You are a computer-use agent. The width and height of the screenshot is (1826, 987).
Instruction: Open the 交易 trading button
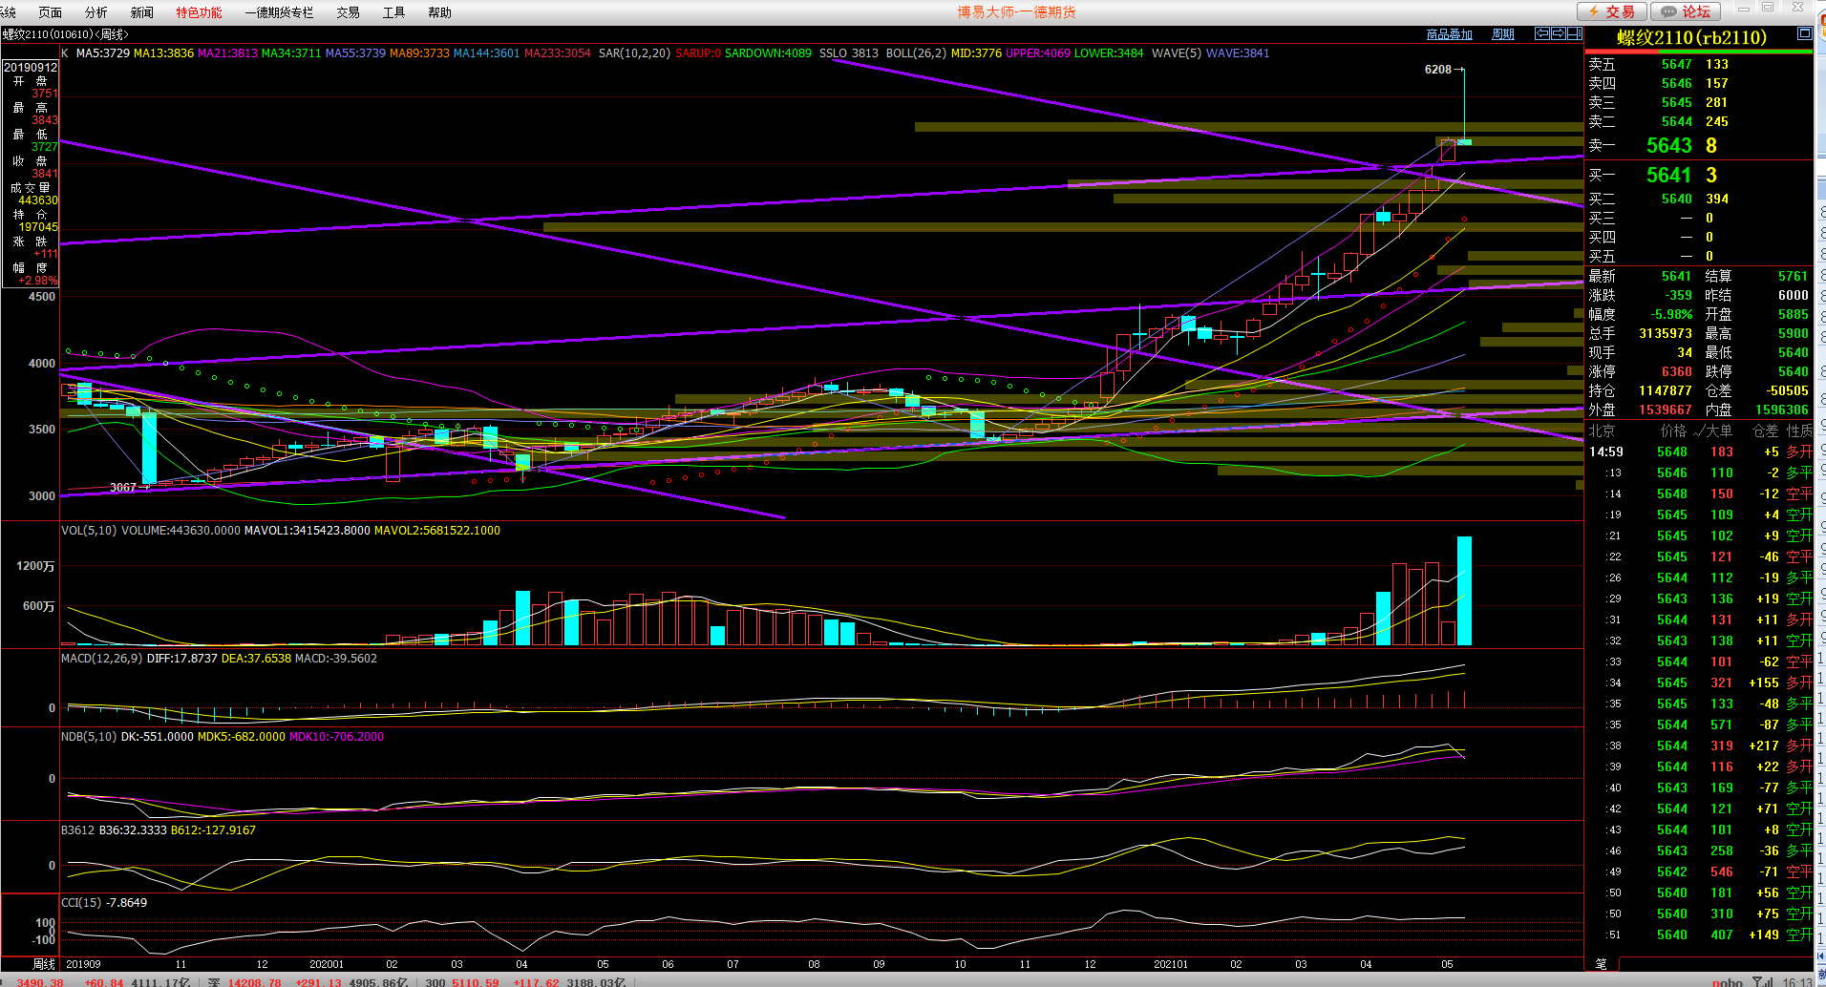(x=1611, y=11)
